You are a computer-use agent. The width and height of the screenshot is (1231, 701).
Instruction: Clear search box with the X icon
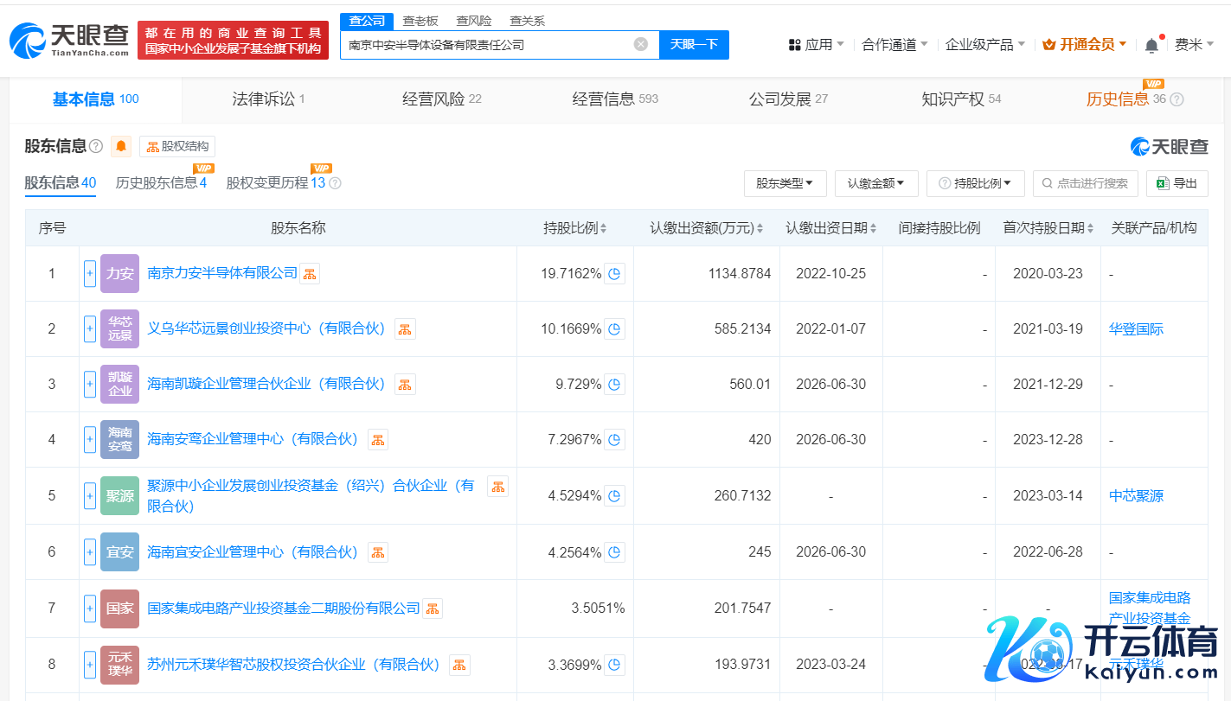[x=640, y=44]
